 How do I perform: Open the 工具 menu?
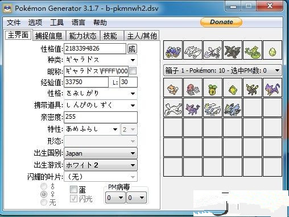[57, 23]
